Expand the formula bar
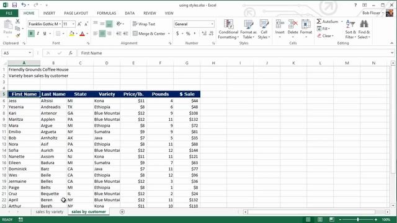Viewport: 397px width, 223px height. pos(392,53)
